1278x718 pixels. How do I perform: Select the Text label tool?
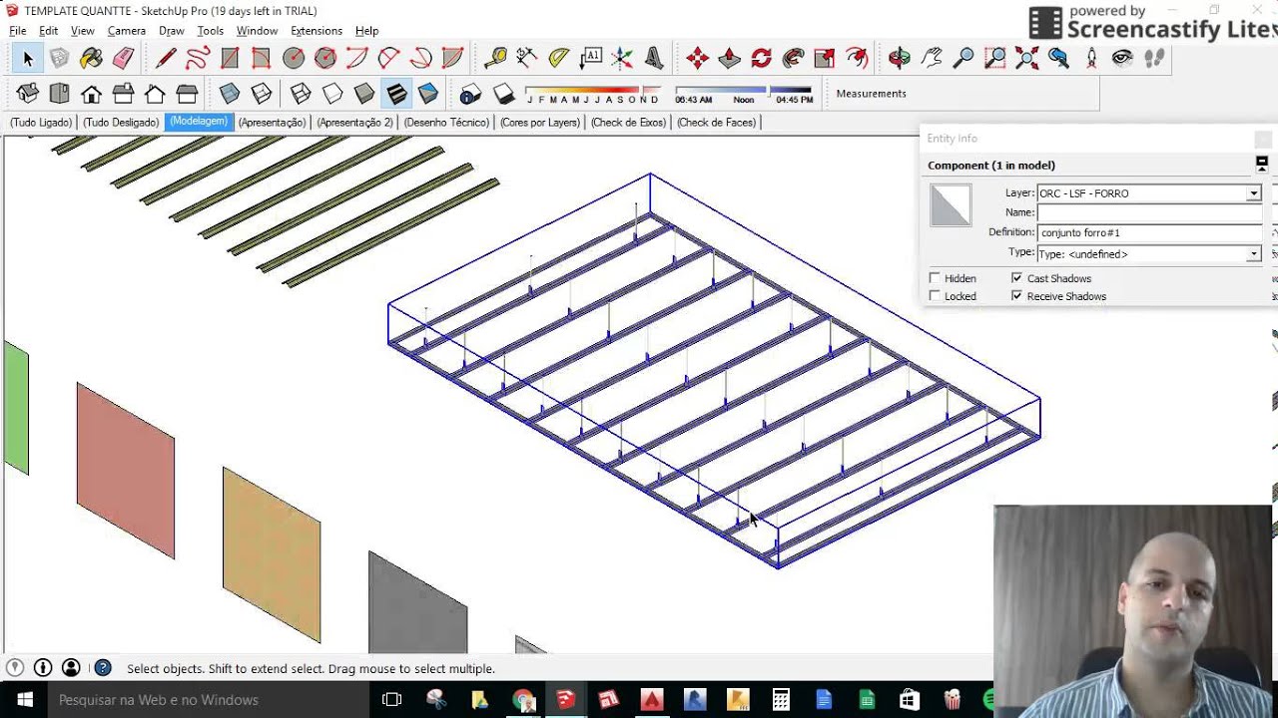tap(591, 59)
